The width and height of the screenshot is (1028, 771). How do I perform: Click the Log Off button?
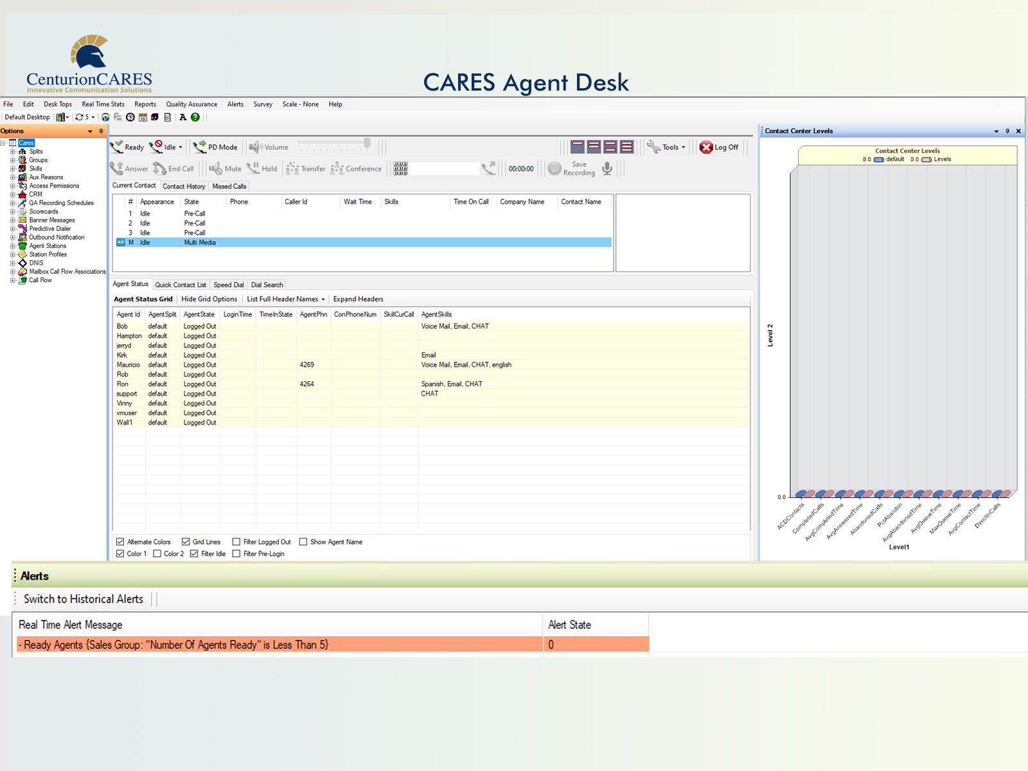[719, 147]
